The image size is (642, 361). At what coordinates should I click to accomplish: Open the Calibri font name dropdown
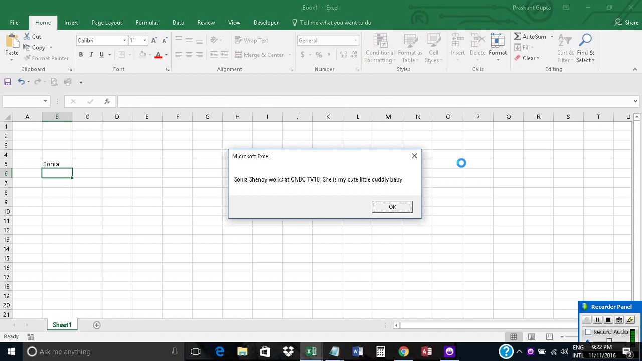pyautogui.click(x=124, y=40)
